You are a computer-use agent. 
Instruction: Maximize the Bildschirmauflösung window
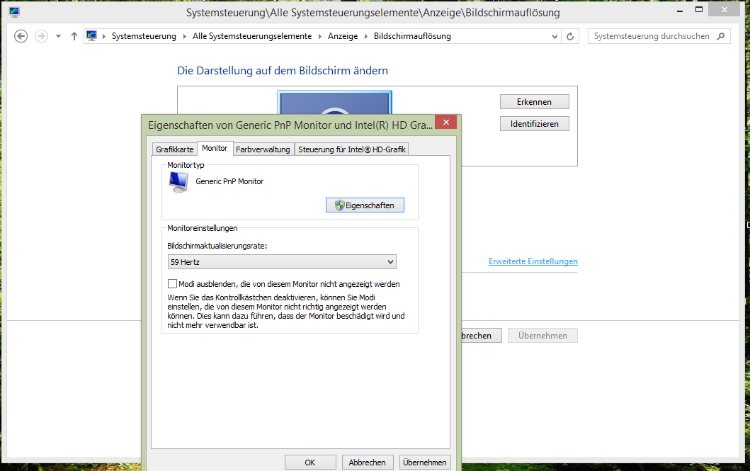(x=699, y=10)
